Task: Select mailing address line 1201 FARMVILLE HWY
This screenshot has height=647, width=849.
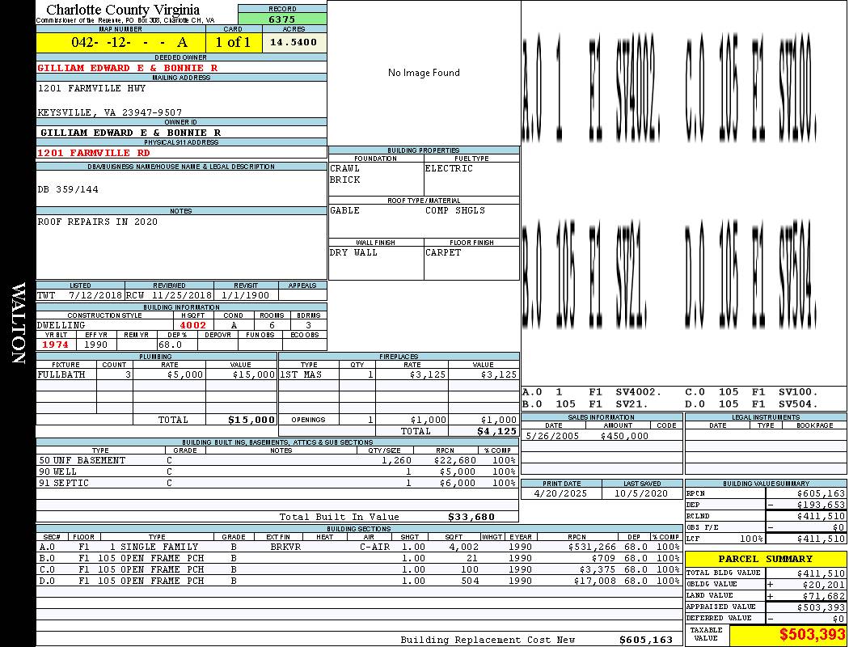Action: point(91,87)
